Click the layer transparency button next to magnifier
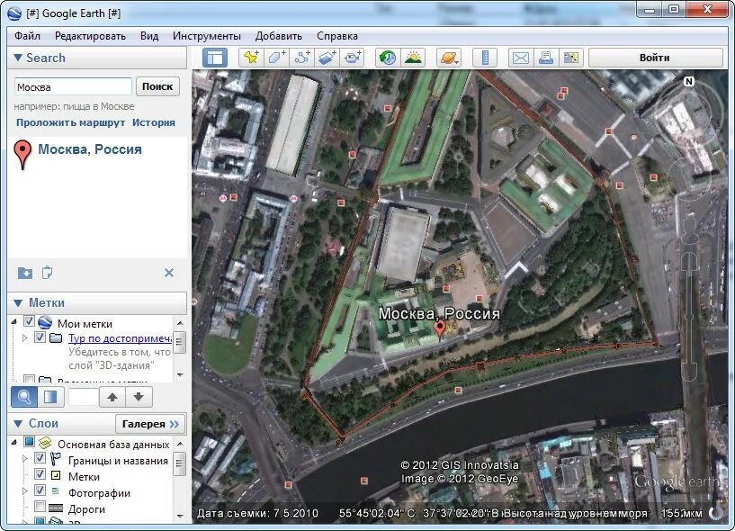Screen dimensions: 735x531 click(50, 397)
